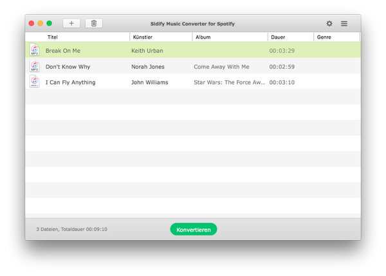The height and width of the screenshot is (276, 386).
Task: Open settings via the gear icon
Action: [329, 23]
